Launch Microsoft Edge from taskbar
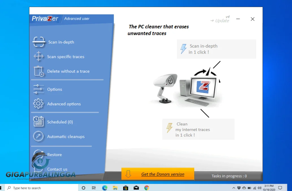 pyautogui.click(x=105, y=188)
